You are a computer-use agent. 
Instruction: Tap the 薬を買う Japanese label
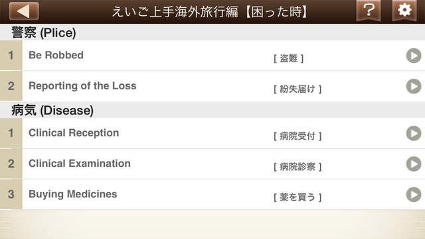297,197
